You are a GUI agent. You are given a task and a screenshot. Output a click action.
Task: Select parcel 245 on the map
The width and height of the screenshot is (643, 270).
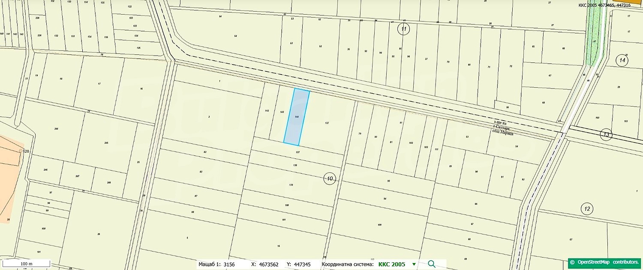(106, 143)
